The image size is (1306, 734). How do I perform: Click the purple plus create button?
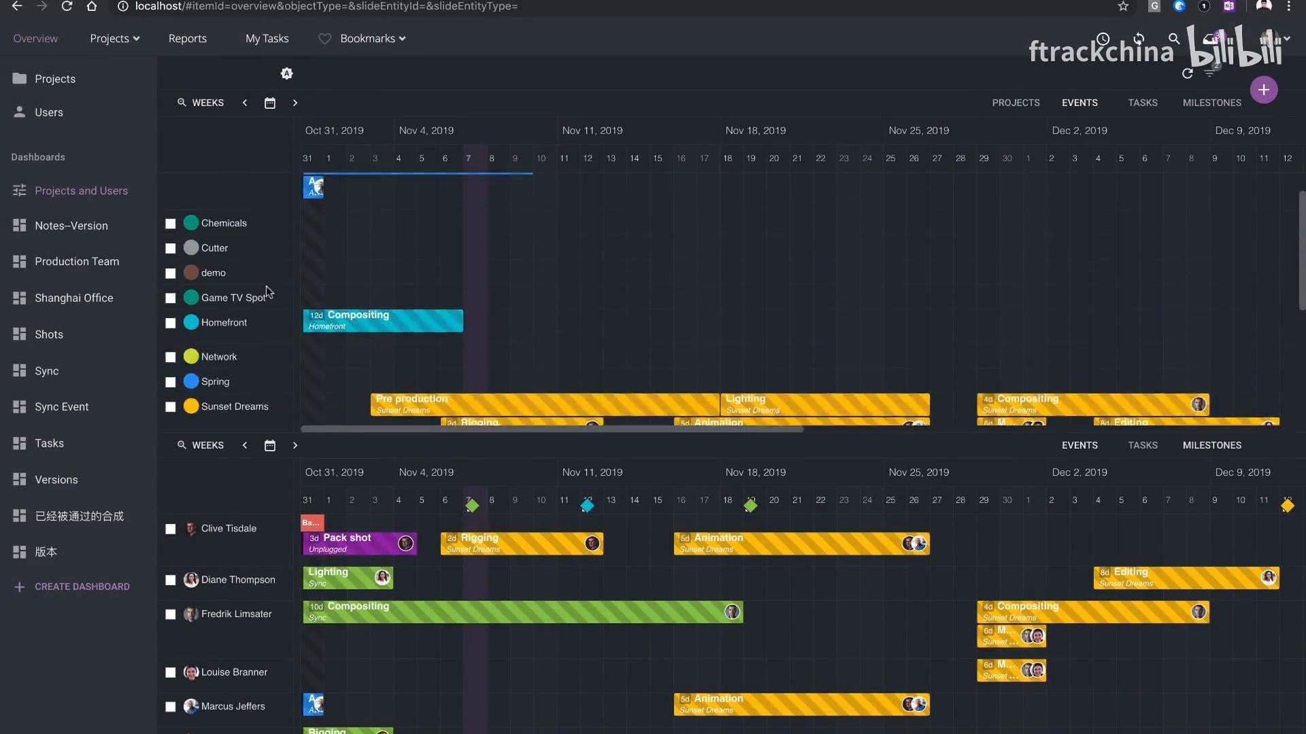point(1263,90)
